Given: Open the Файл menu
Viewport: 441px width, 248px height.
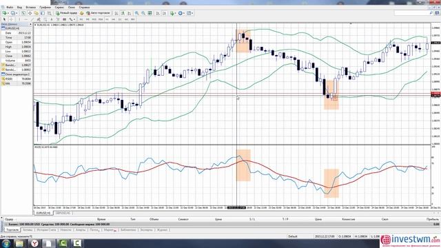Looking at the screenshot, I should [x=10, y=8].
